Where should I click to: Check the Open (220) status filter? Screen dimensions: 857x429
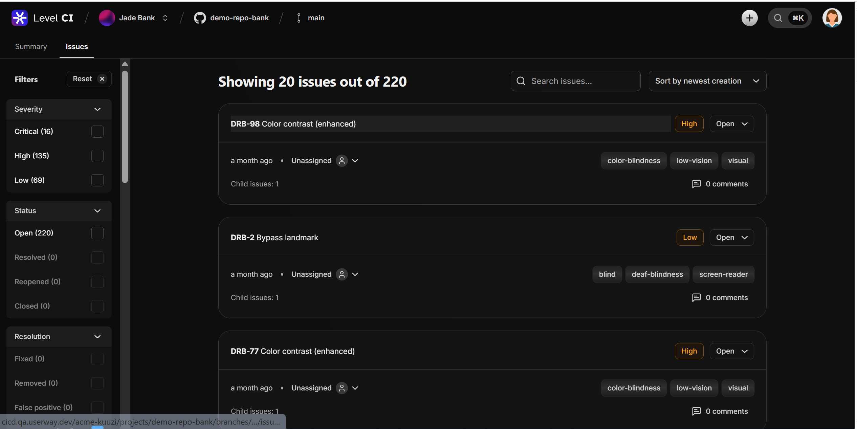(97, 233)
